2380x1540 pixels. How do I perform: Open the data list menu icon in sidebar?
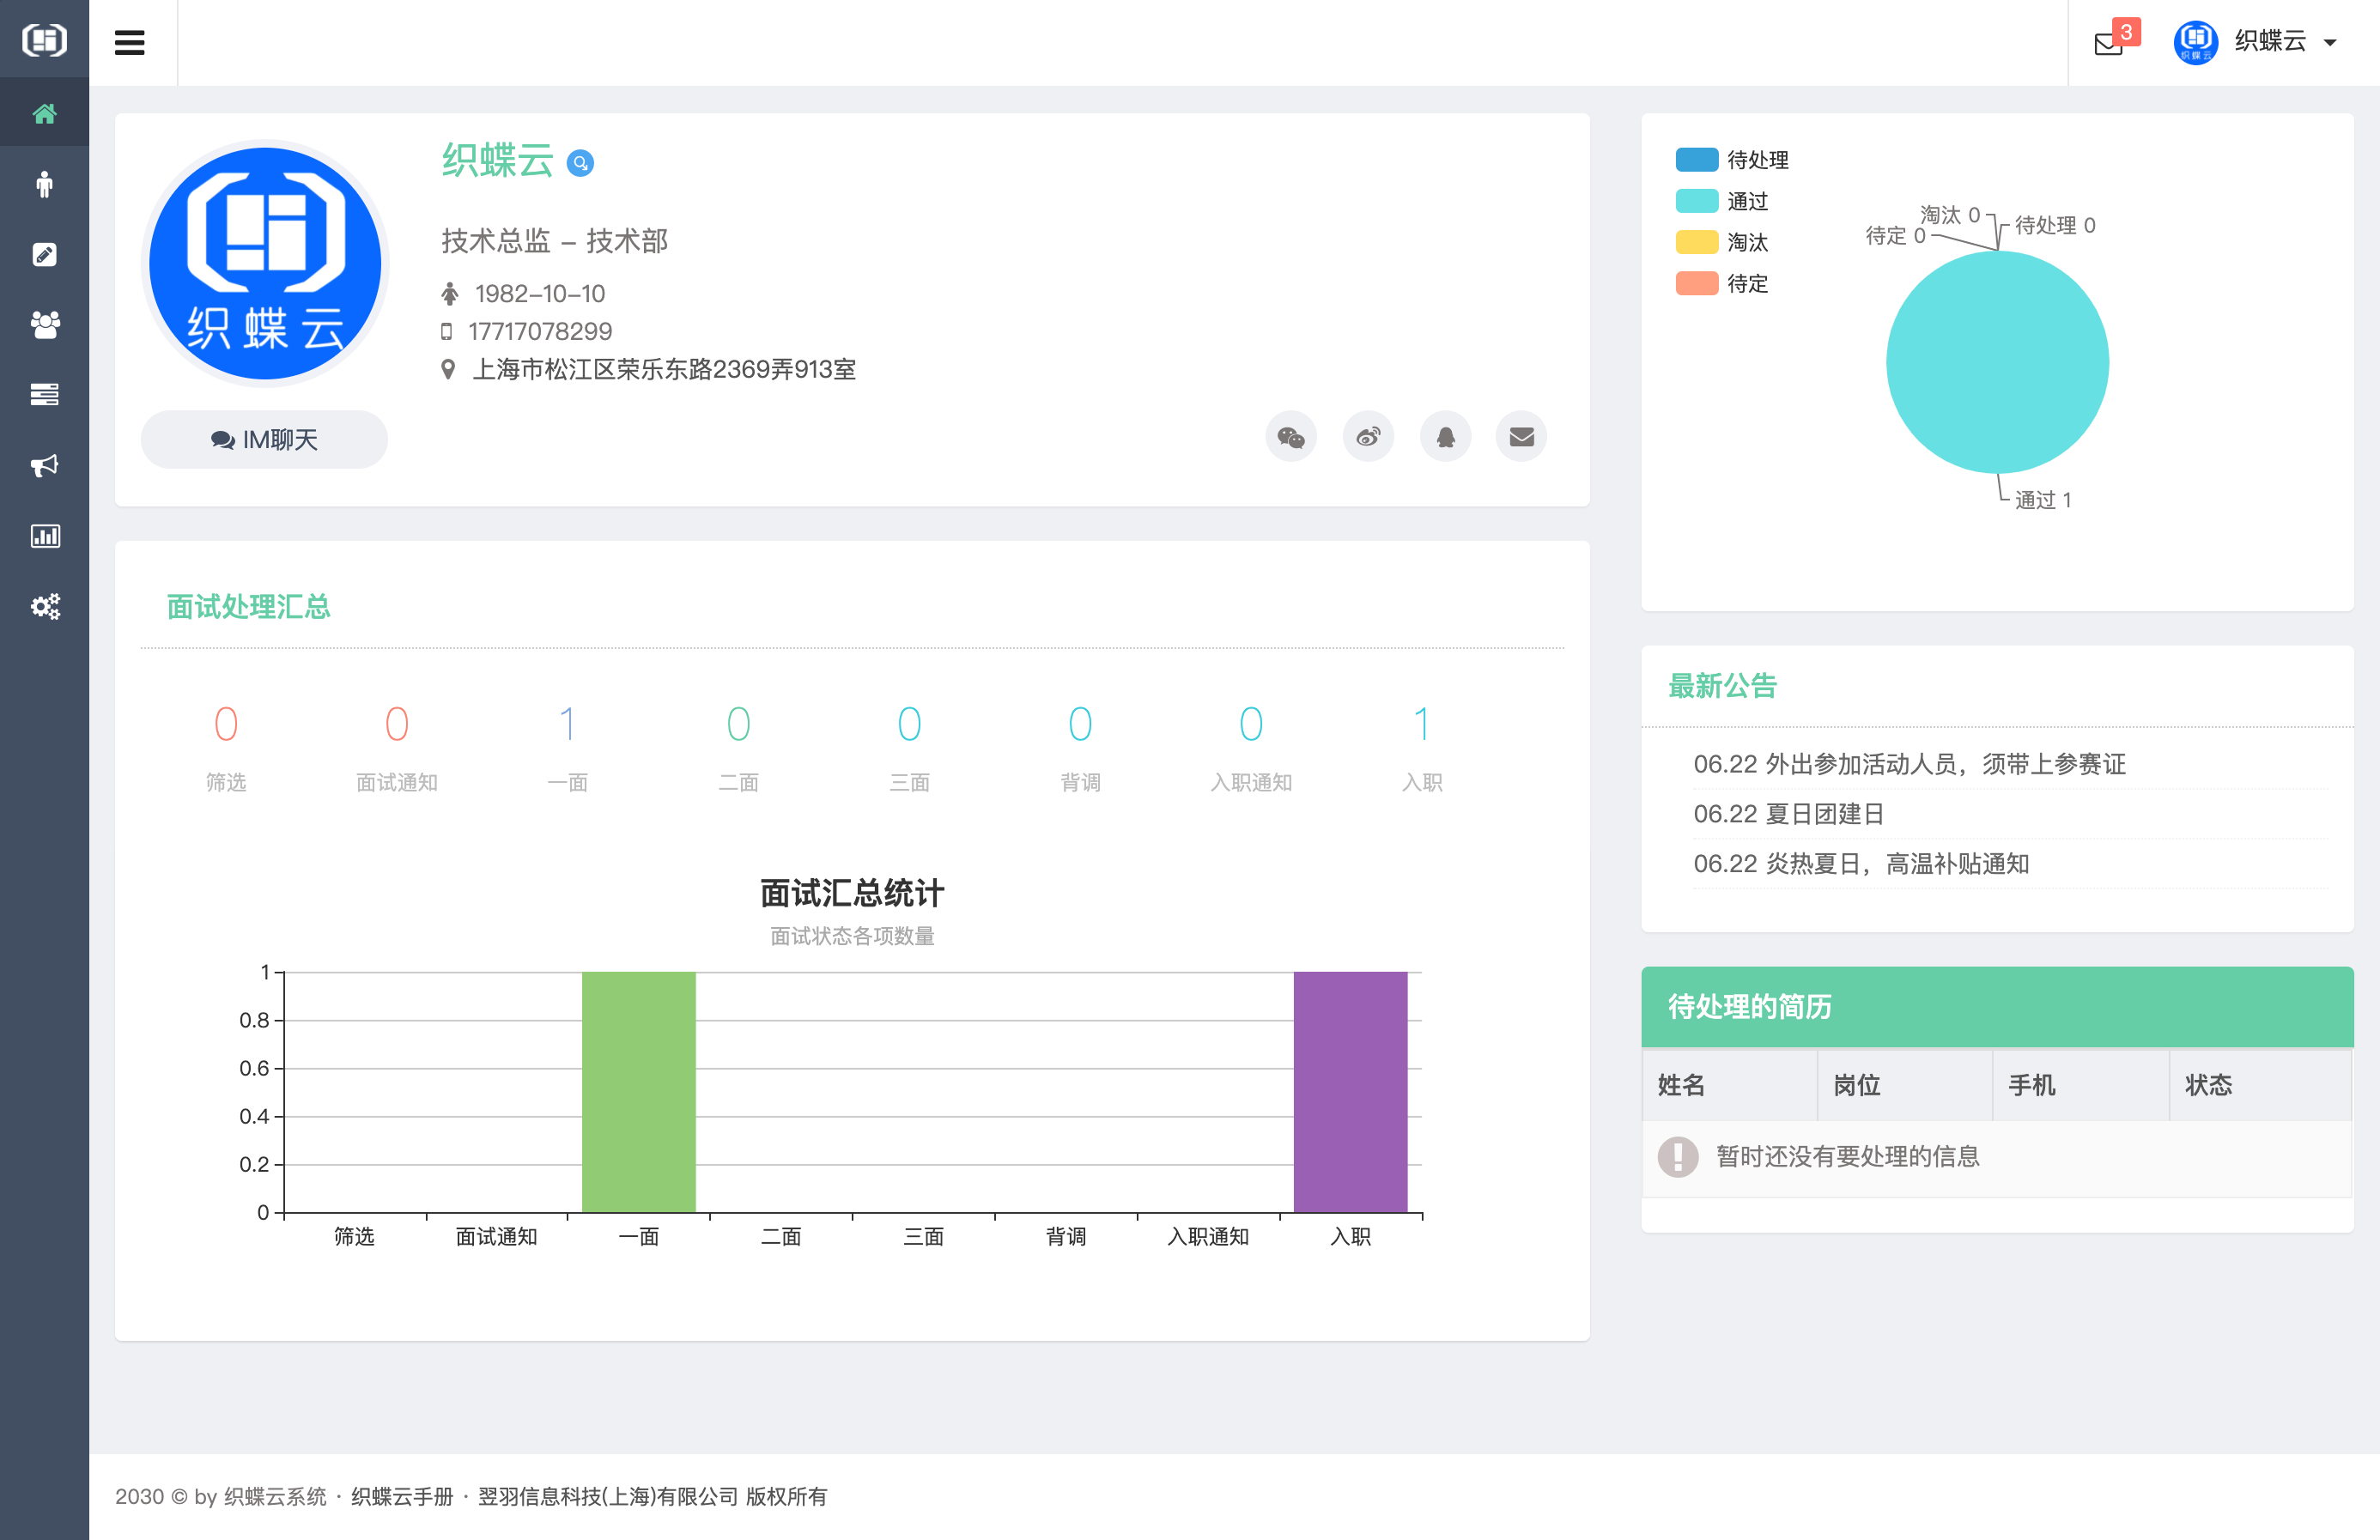pyautogui.click(x=45, y=394)
